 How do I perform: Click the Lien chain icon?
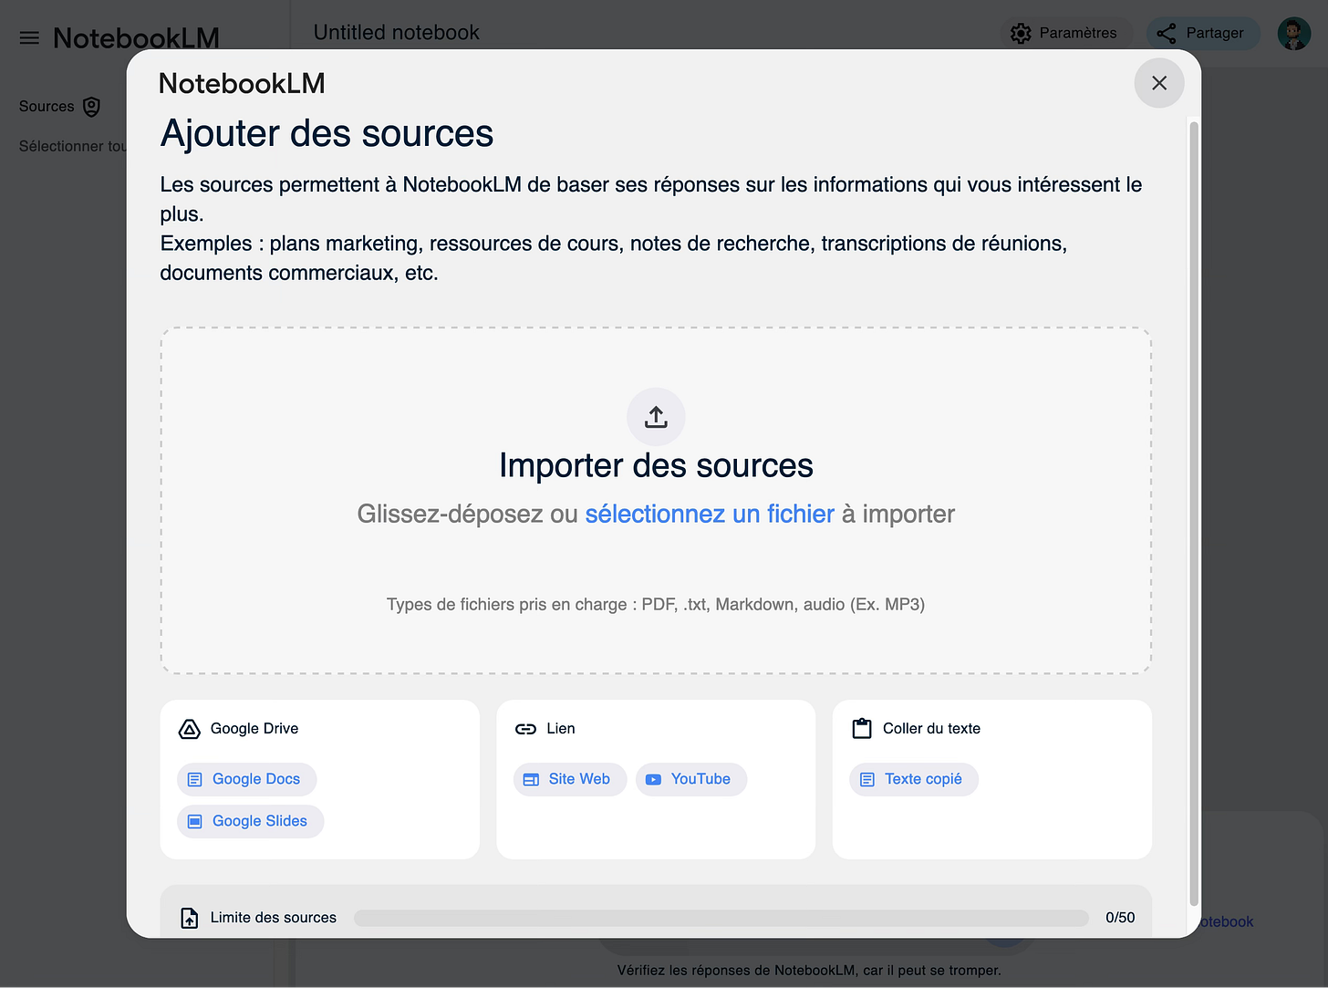pyautogui.click(x=525, y=729)
